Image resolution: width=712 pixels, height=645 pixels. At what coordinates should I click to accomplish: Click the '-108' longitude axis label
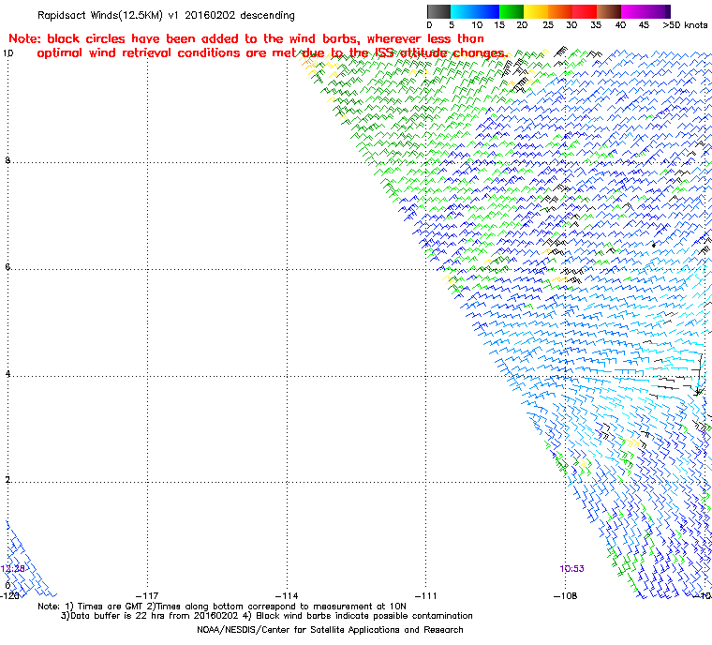(x=565, y=595)
